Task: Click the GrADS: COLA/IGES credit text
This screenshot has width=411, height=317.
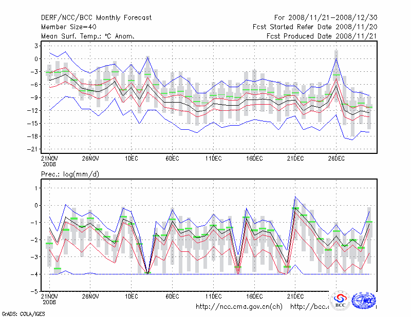Action: [22, 313]
